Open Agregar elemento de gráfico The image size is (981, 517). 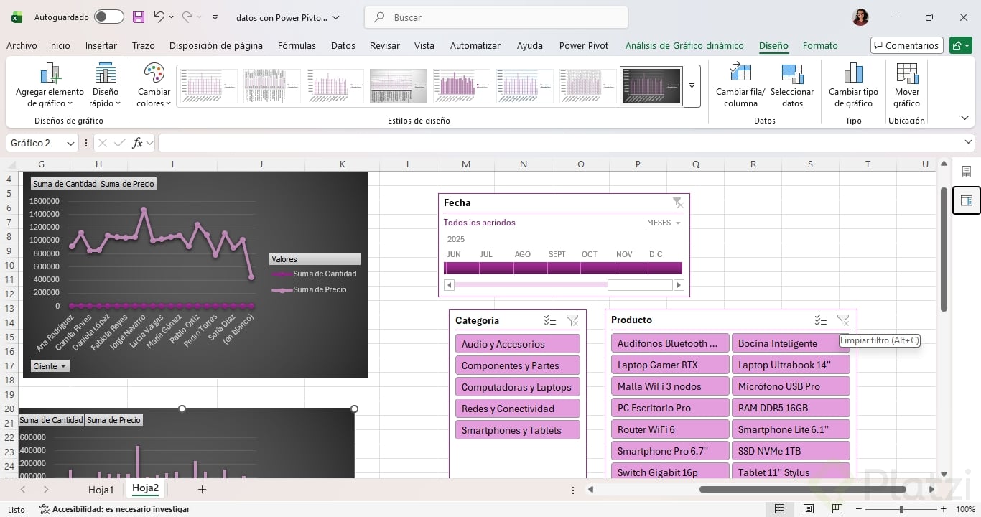(x=50, y=85)
